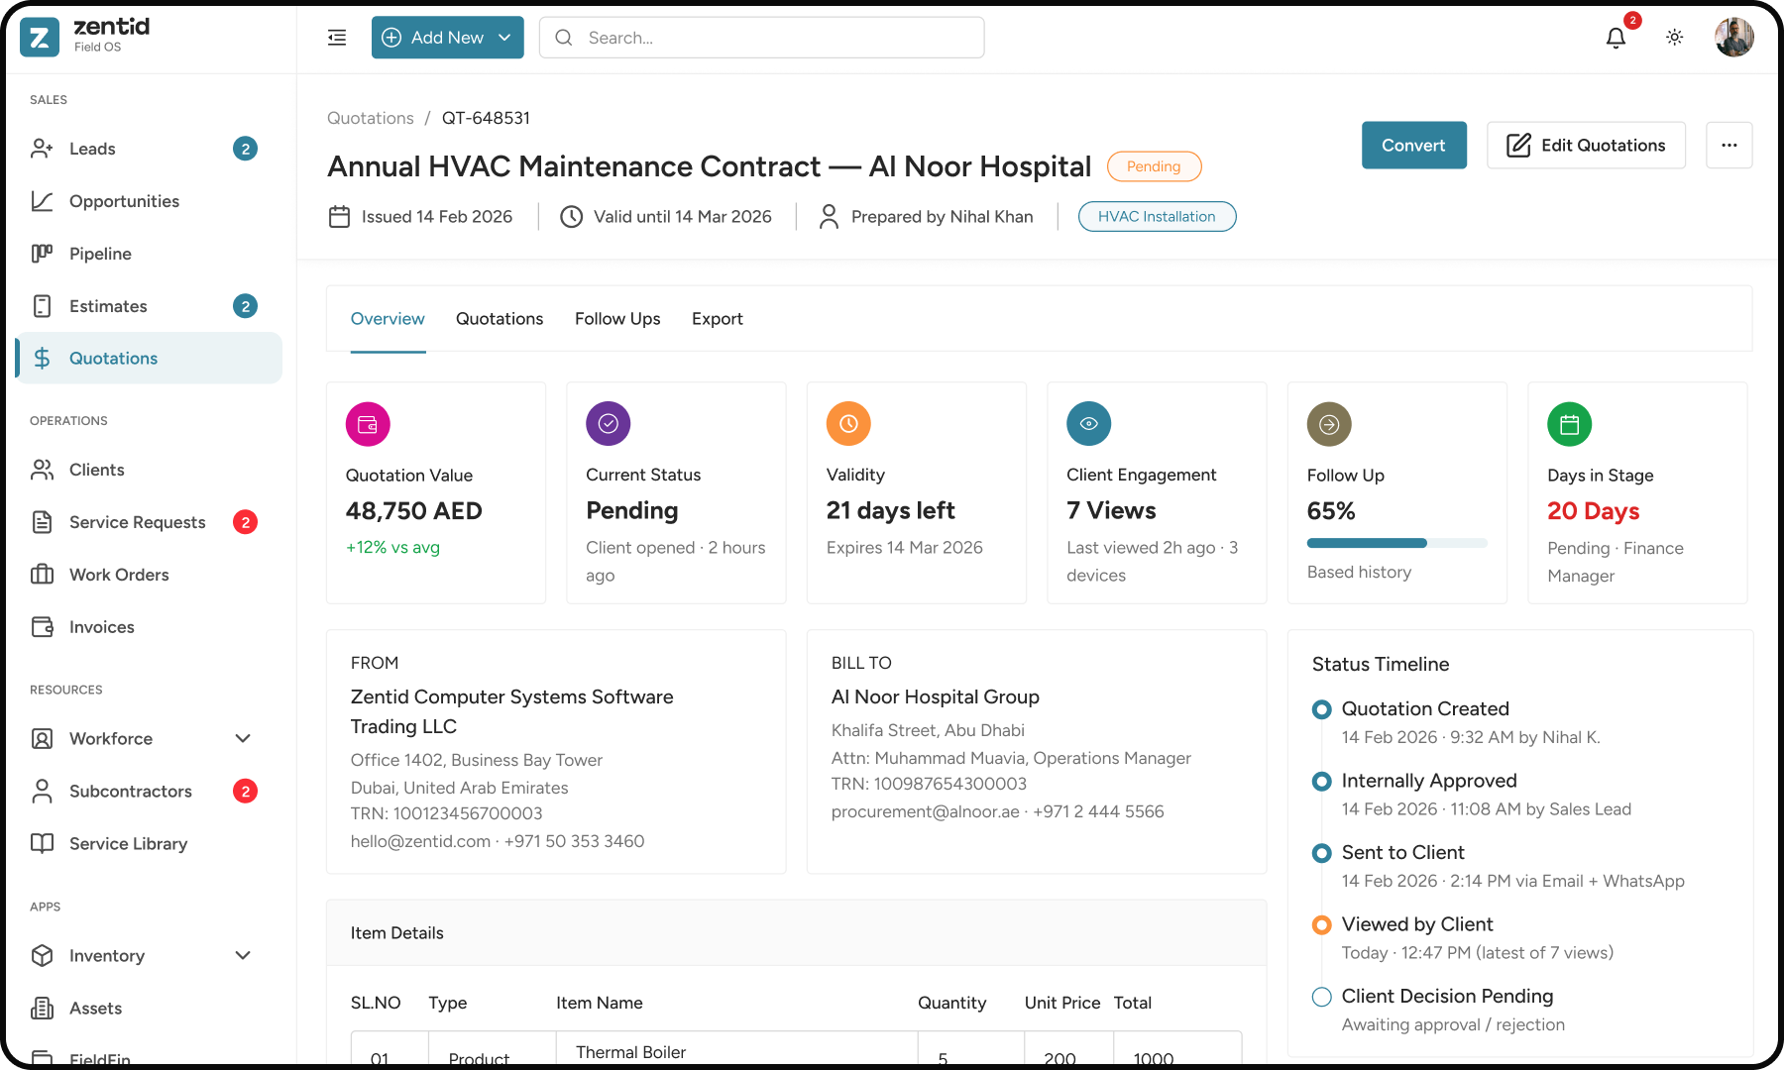The image size is (1784, 1070).
Task: Click the Estimates document icon
Action: 42,306
